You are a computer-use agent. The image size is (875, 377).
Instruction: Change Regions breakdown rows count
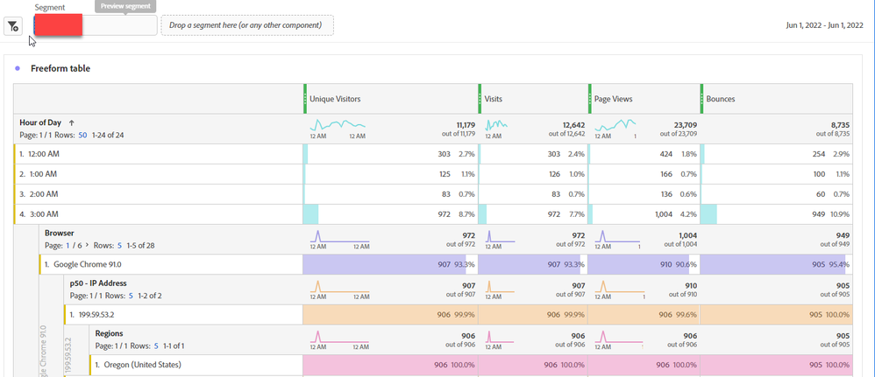pyautogui.click(x=156, y=346)
